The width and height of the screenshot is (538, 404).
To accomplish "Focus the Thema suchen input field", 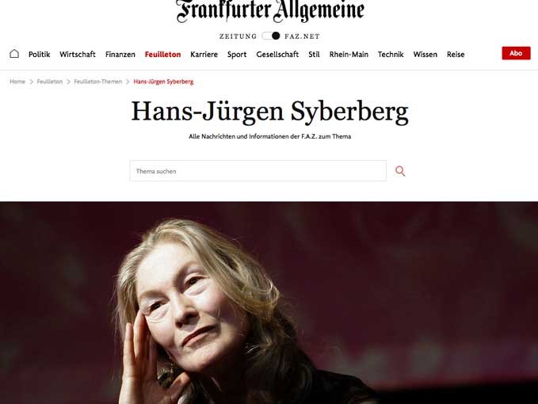I will (258, 171).
